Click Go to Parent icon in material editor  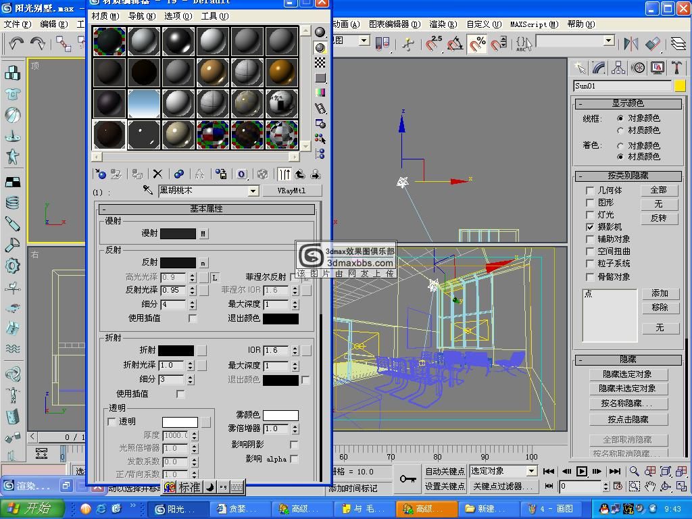click(x=300, y=174)
